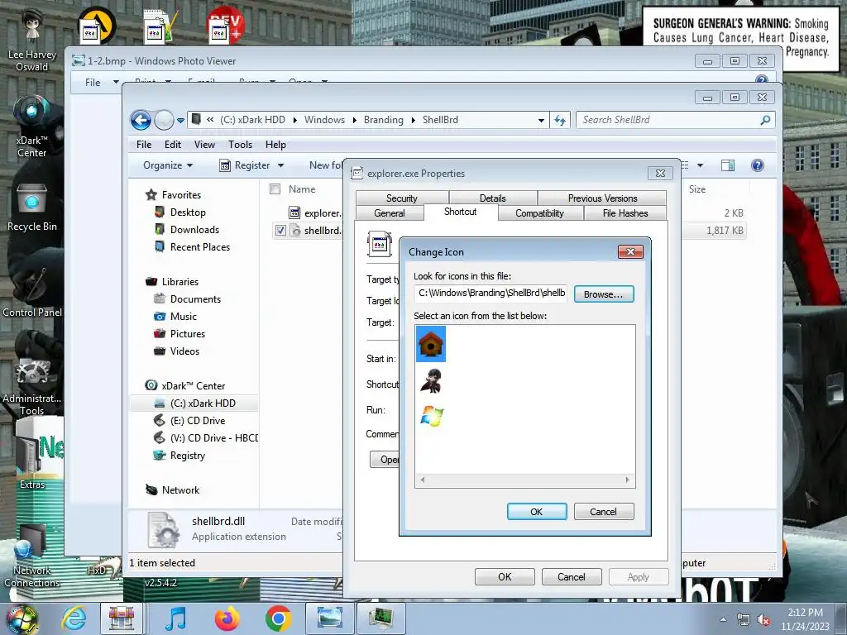
Task: Open the Register dropdown arrow
Action: 281,165
